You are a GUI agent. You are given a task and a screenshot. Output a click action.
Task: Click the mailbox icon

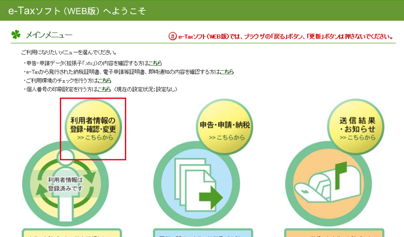pyautogui.click(x=328, y=184)
